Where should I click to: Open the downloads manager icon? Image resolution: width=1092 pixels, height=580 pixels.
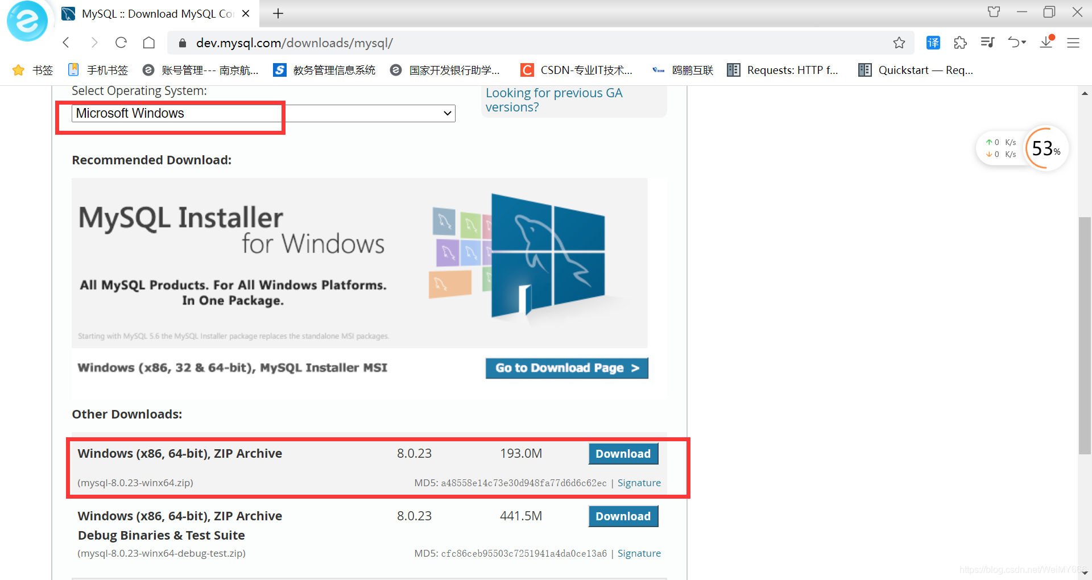click(x=1046, y=43)
